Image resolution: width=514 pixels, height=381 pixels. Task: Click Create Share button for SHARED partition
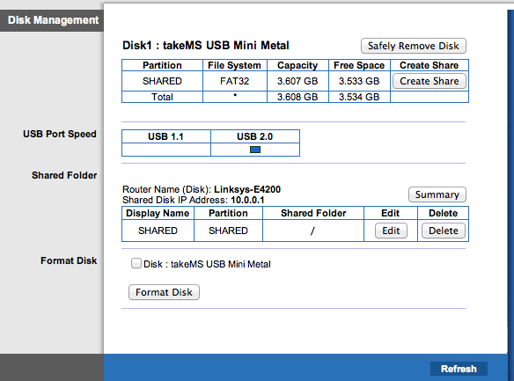(x=430, y=81)
